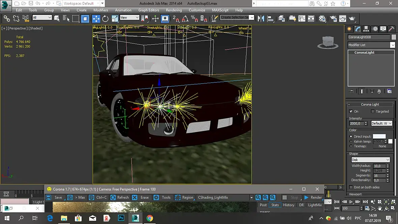Screen dimensions: 398x224
Task: Enable the Targeted checkbox
Action: [x=373, y=111]
